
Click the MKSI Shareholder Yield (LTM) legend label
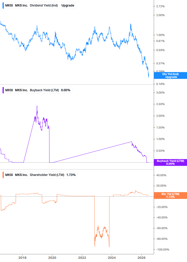(40, 175)
